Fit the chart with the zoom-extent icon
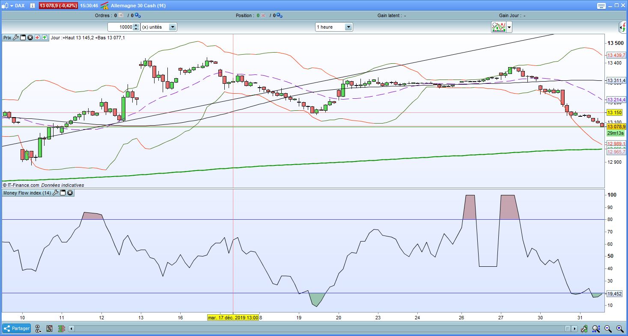 tap(596, 328)
